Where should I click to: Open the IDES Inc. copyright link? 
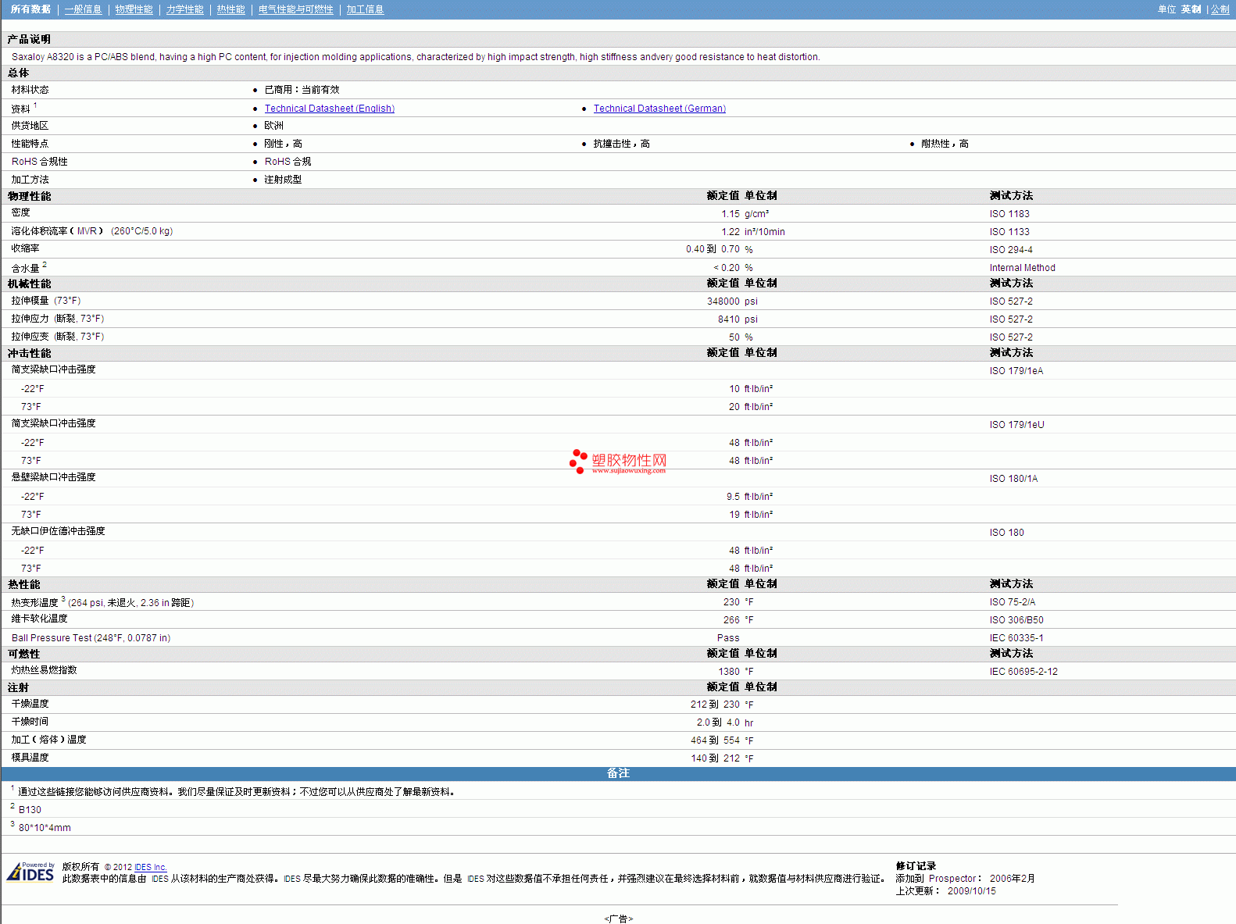(150, 867)
